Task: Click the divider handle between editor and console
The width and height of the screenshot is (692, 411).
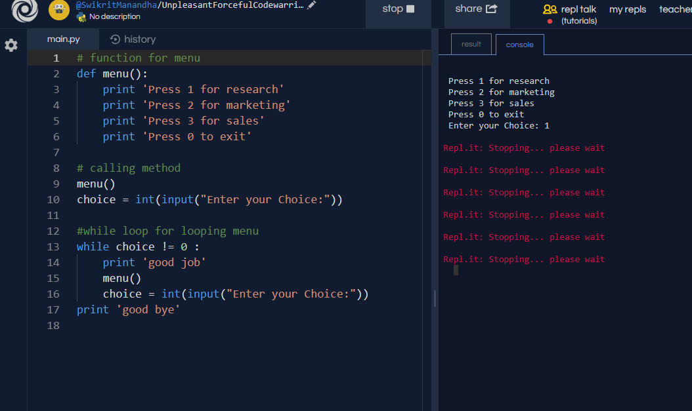Action: click(x=435, y=298)
